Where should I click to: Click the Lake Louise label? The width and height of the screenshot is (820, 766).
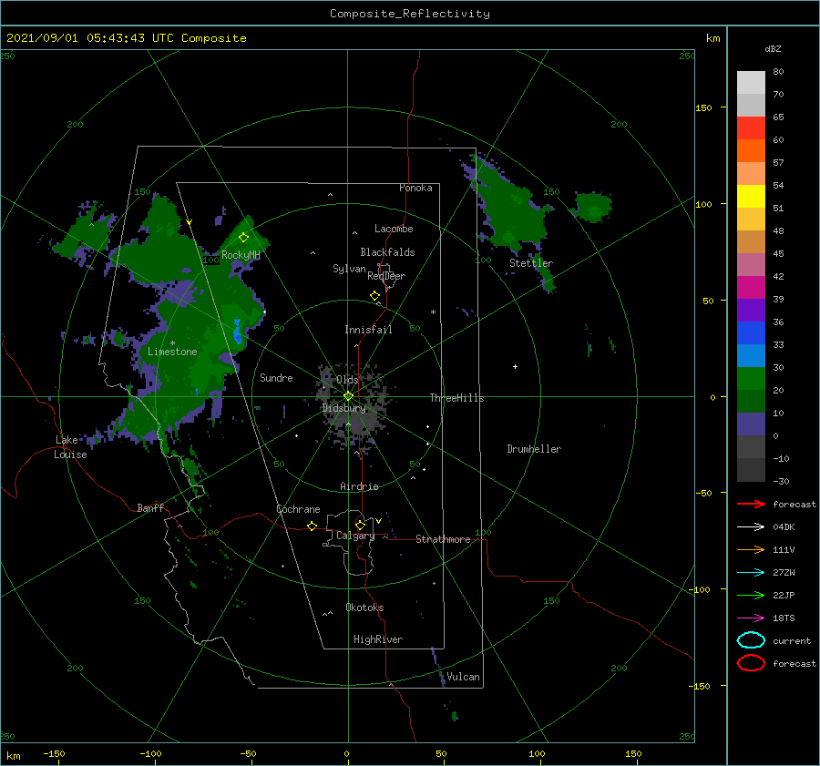(x=71, y=447)
